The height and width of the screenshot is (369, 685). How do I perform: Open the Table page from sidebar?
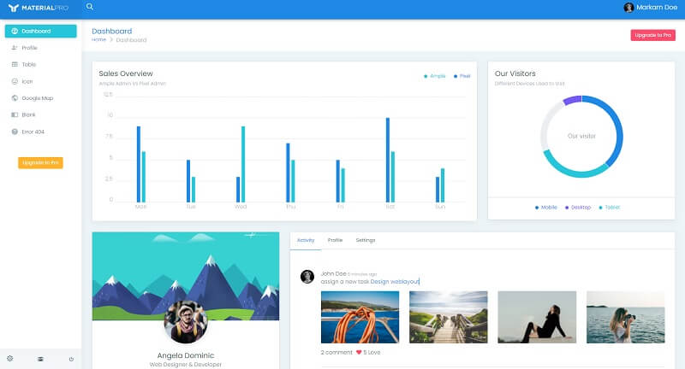point(28,65)
